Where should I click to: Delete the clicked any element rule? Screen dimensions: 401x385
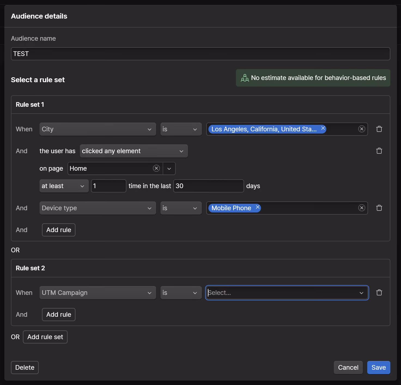point(379,151)
